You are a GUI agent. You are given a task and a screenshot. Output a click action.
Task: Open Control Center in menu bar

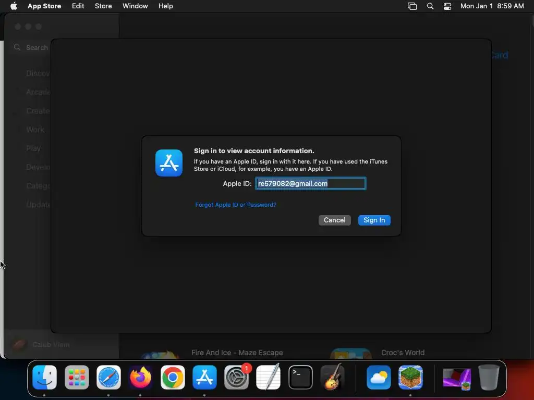pyautogui.click(x=447, y=6)
